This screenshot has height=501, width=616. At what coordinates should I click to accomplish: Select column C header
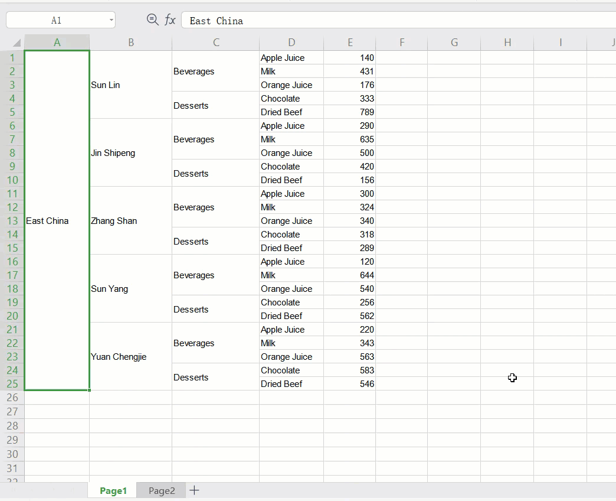pyautogui.click(x=216, y=43)
